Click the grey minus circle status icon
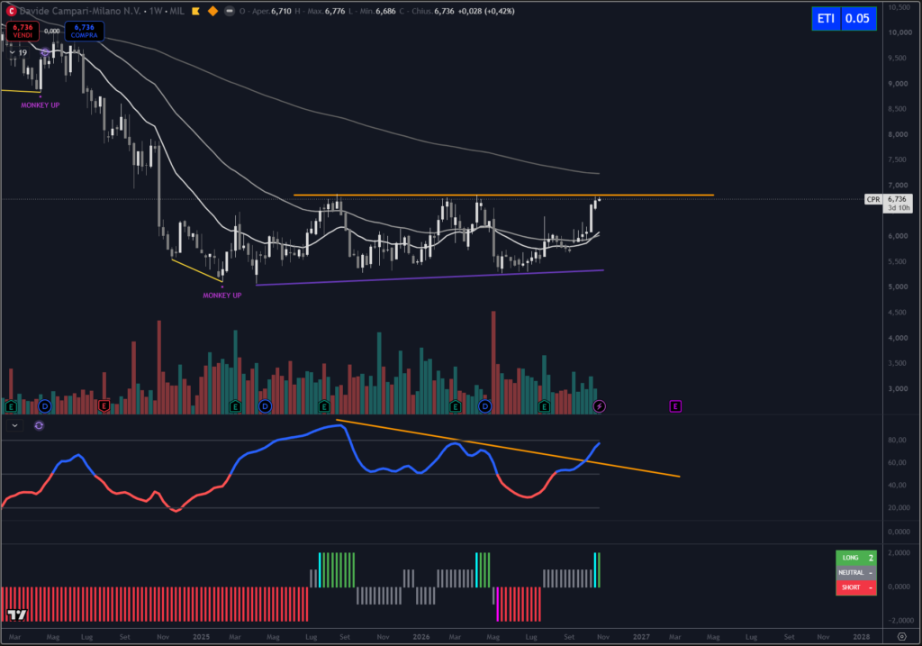This screenshot has height=646, width=922. point(230,11)
